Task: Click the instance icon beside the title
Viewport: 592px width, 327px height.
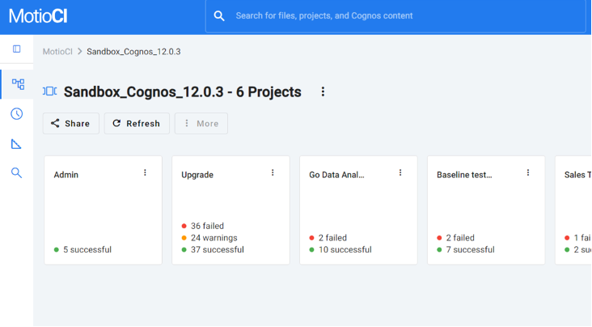Action: 49,91
